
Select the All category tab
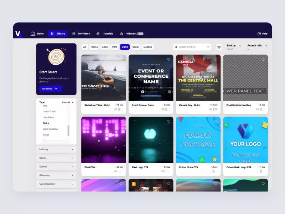pos(84,47)
